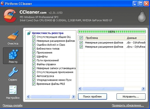Click left arrow of registry list scrollbar
Image resolution: width=150 pixels, height=109 pixels.
[28, 97]
